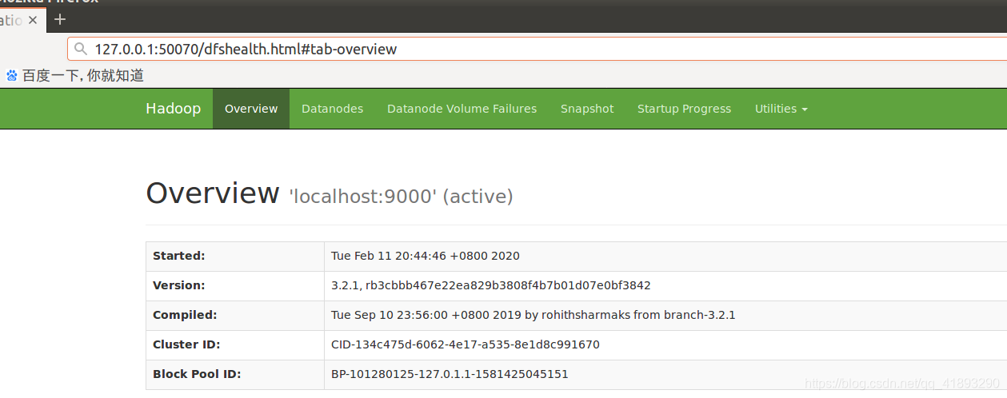Select version value 3.2.1, rb3cbbb467e22ea
The height and width of the screenshot is (398, 1007).
[x=491, y=285]
